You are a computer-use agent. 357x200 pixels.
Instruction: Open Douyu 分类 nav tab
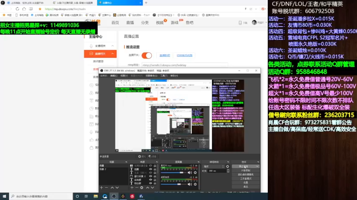point(145,23)
